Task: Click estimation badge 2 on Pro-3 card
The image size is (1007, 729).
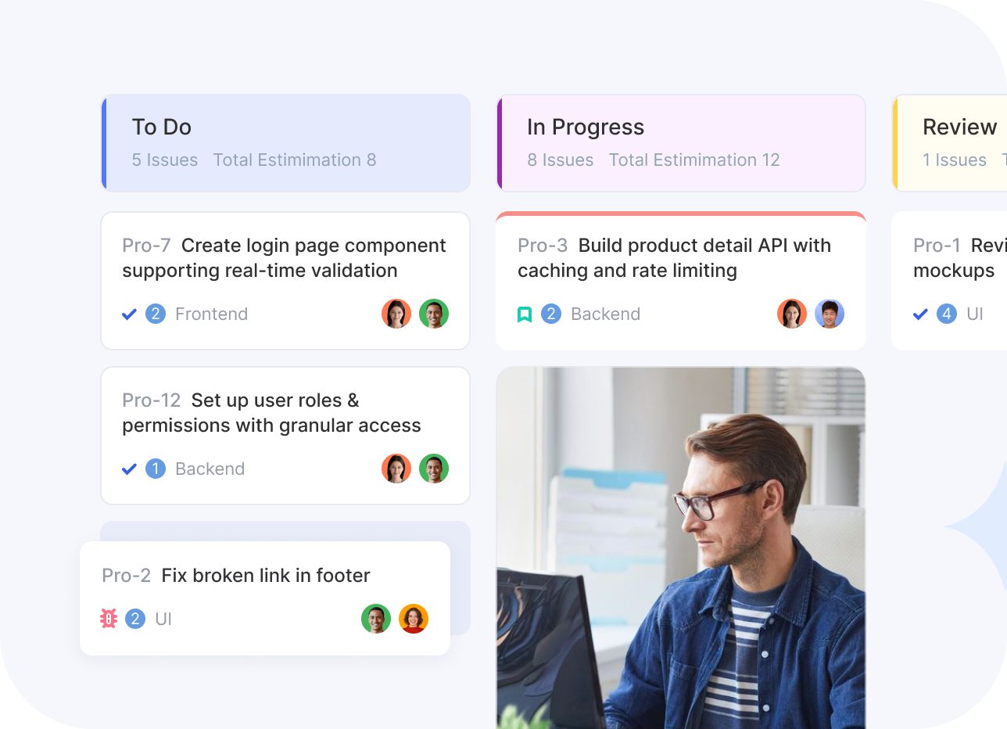Action: pyautogui.click(x=551, y=314)
